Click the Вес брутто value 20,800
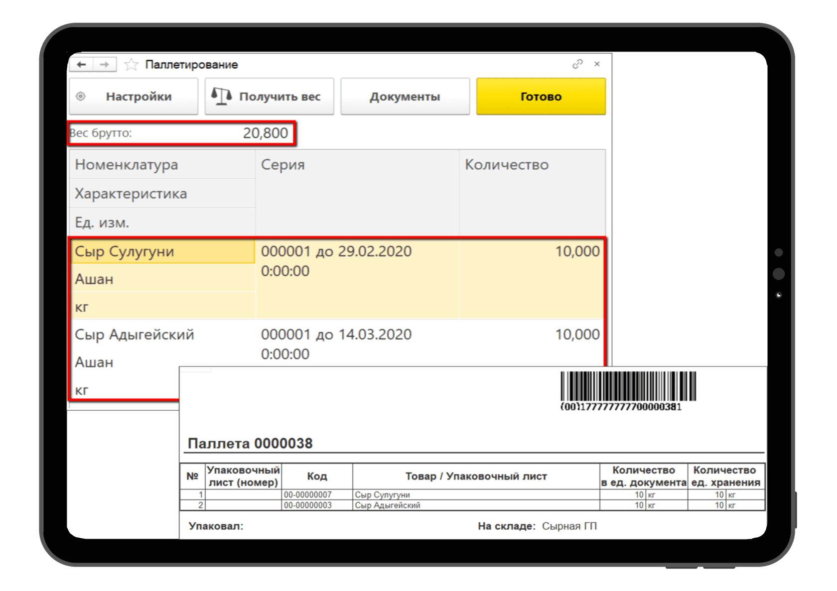Image resolution: width=837 pixels, height=591 pixels. (265, 133)
